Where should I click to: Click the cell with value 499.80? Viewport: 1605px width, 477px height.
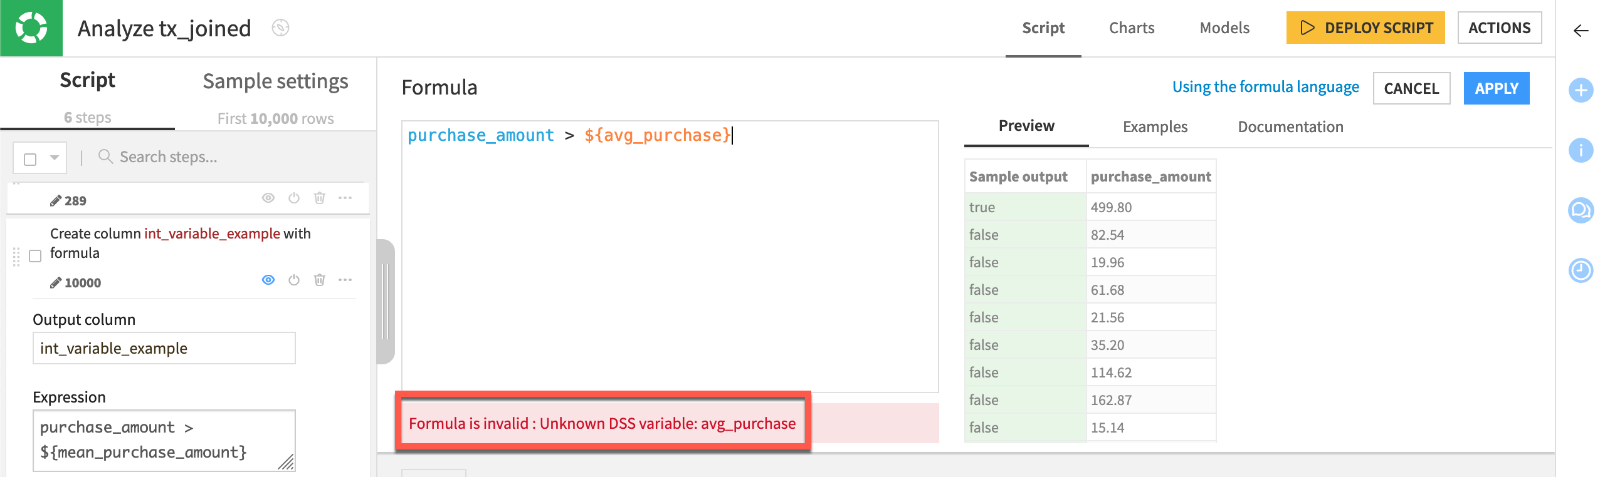coord(1151,207)
